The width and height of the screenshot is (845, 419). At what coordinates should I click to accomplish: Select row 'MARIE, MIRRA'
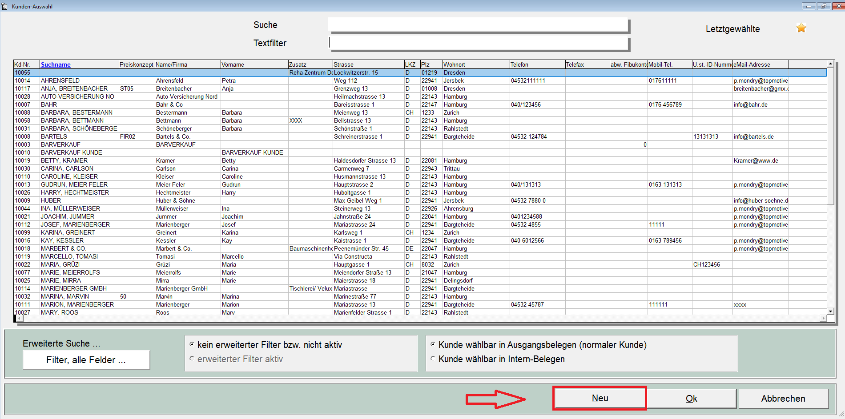420,280
